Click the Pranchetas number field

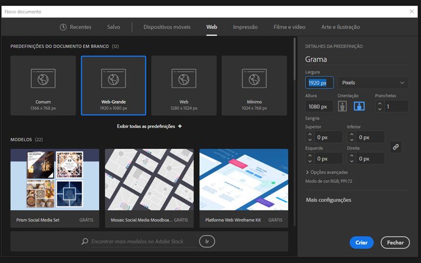coord(396,106)
